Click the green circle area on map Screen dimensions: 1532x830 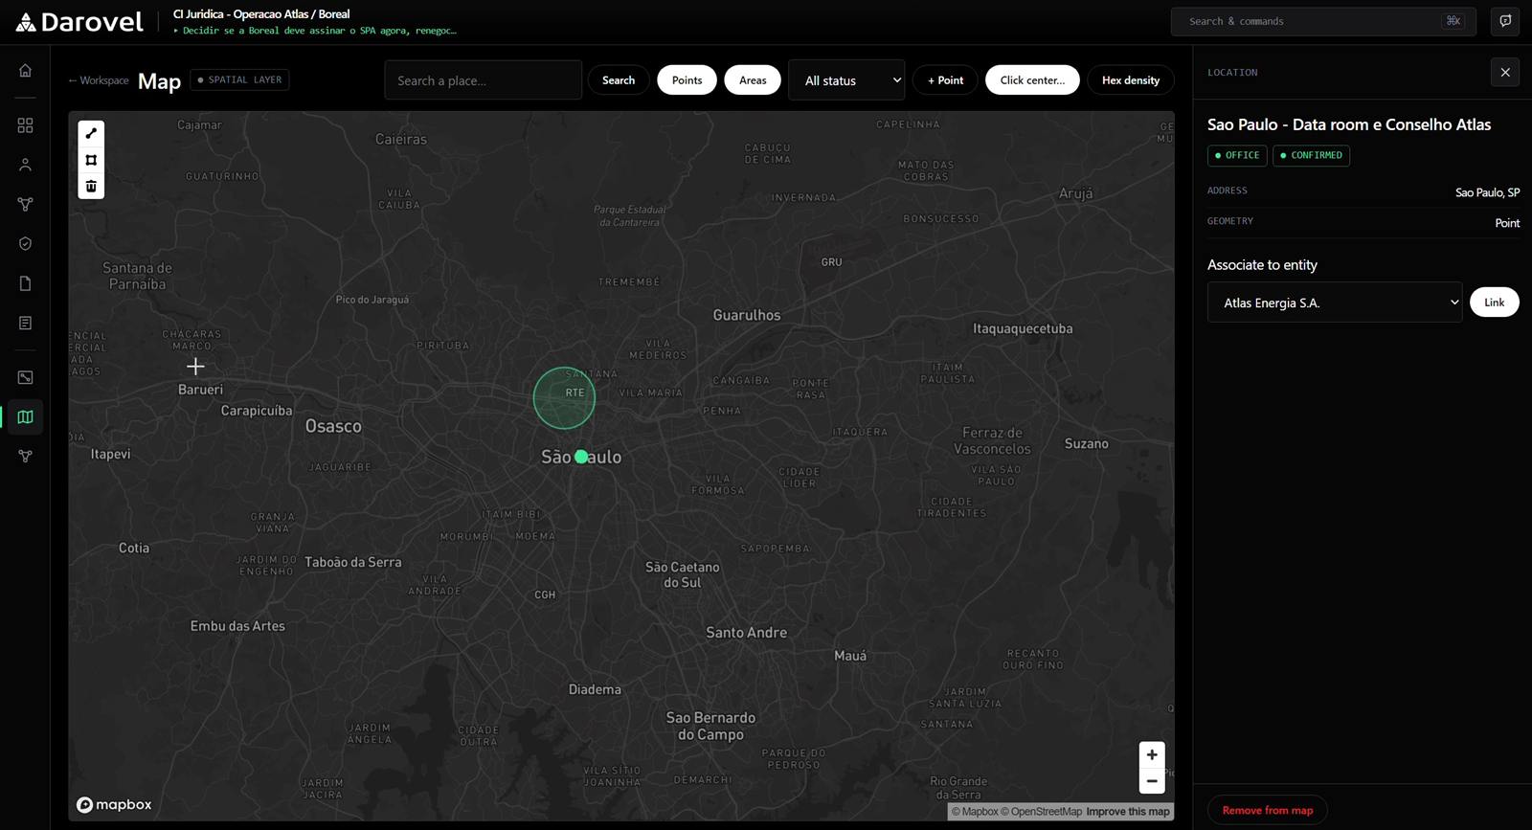[564, 398]
